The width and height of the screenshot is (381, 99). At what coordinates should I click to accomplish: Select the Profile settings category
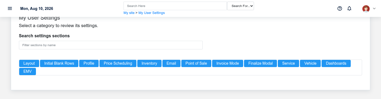(89, 63)
